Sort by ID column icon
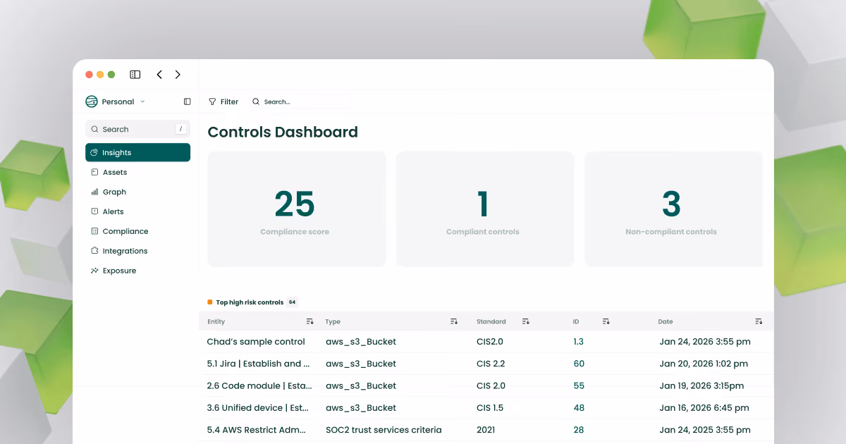Screen dimensions: 846x444 606,321
